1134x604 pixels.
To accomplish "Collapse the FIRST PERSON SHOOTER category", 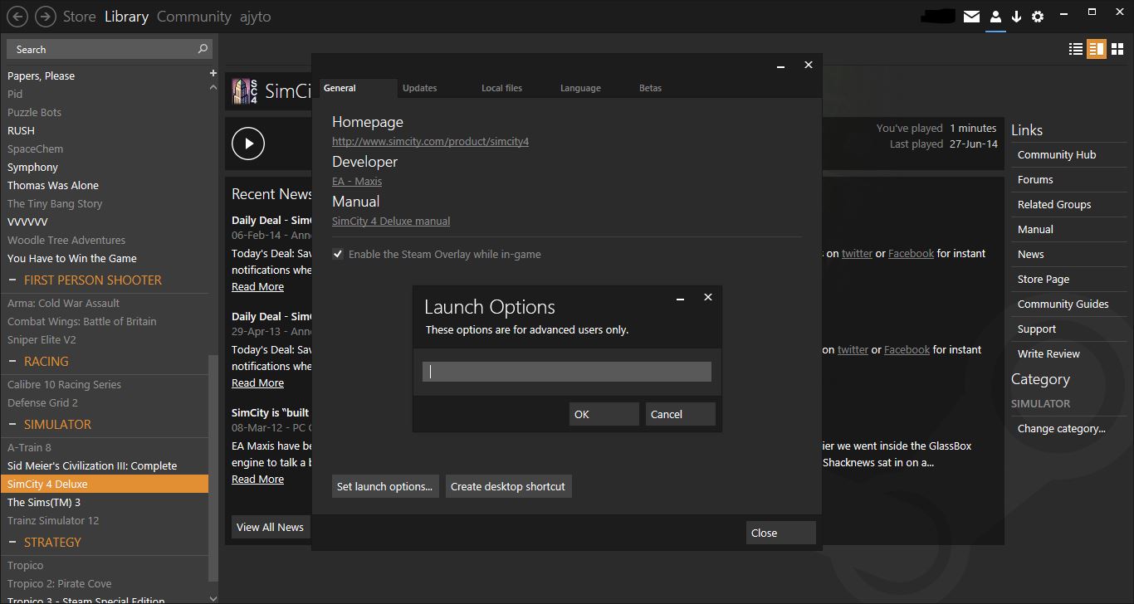I will (13, 280).
